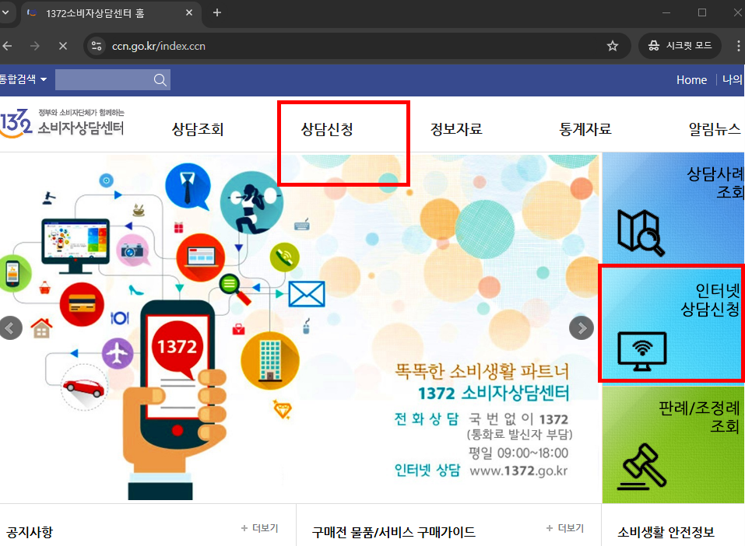Click the green magnifying glass icon
745x546 pixels.
point(234,289)
